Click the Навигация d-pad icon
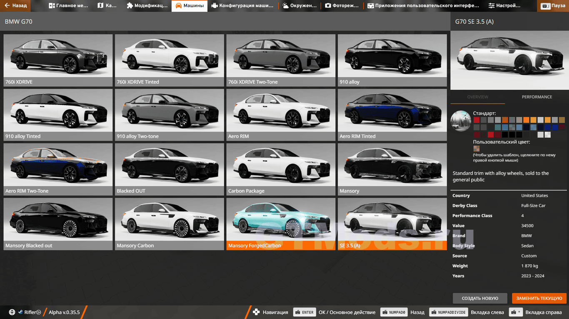The height and width of the screenshot is (319, 569). coord(256,312)
